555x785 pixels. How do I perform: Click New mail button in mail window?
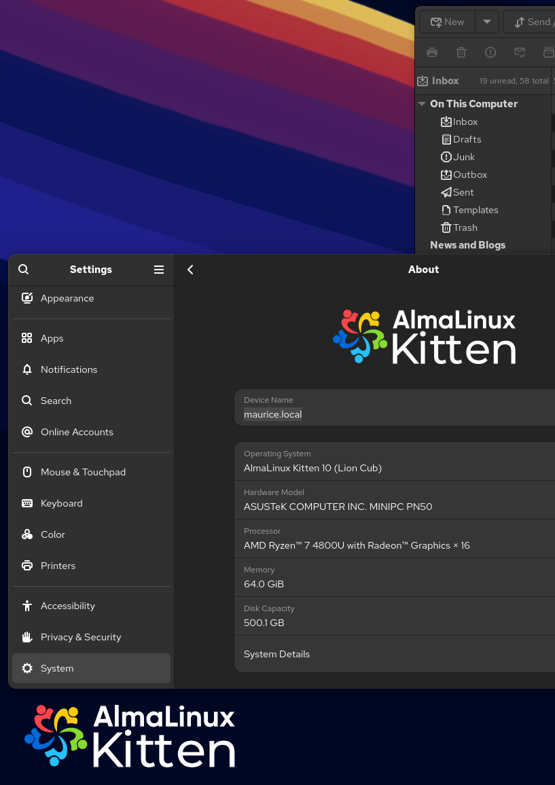(447, 22)
